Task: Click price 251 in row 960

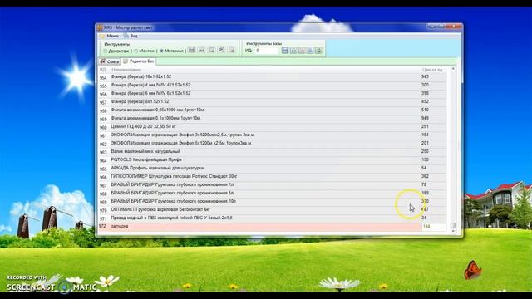Action: coord(425,126)
